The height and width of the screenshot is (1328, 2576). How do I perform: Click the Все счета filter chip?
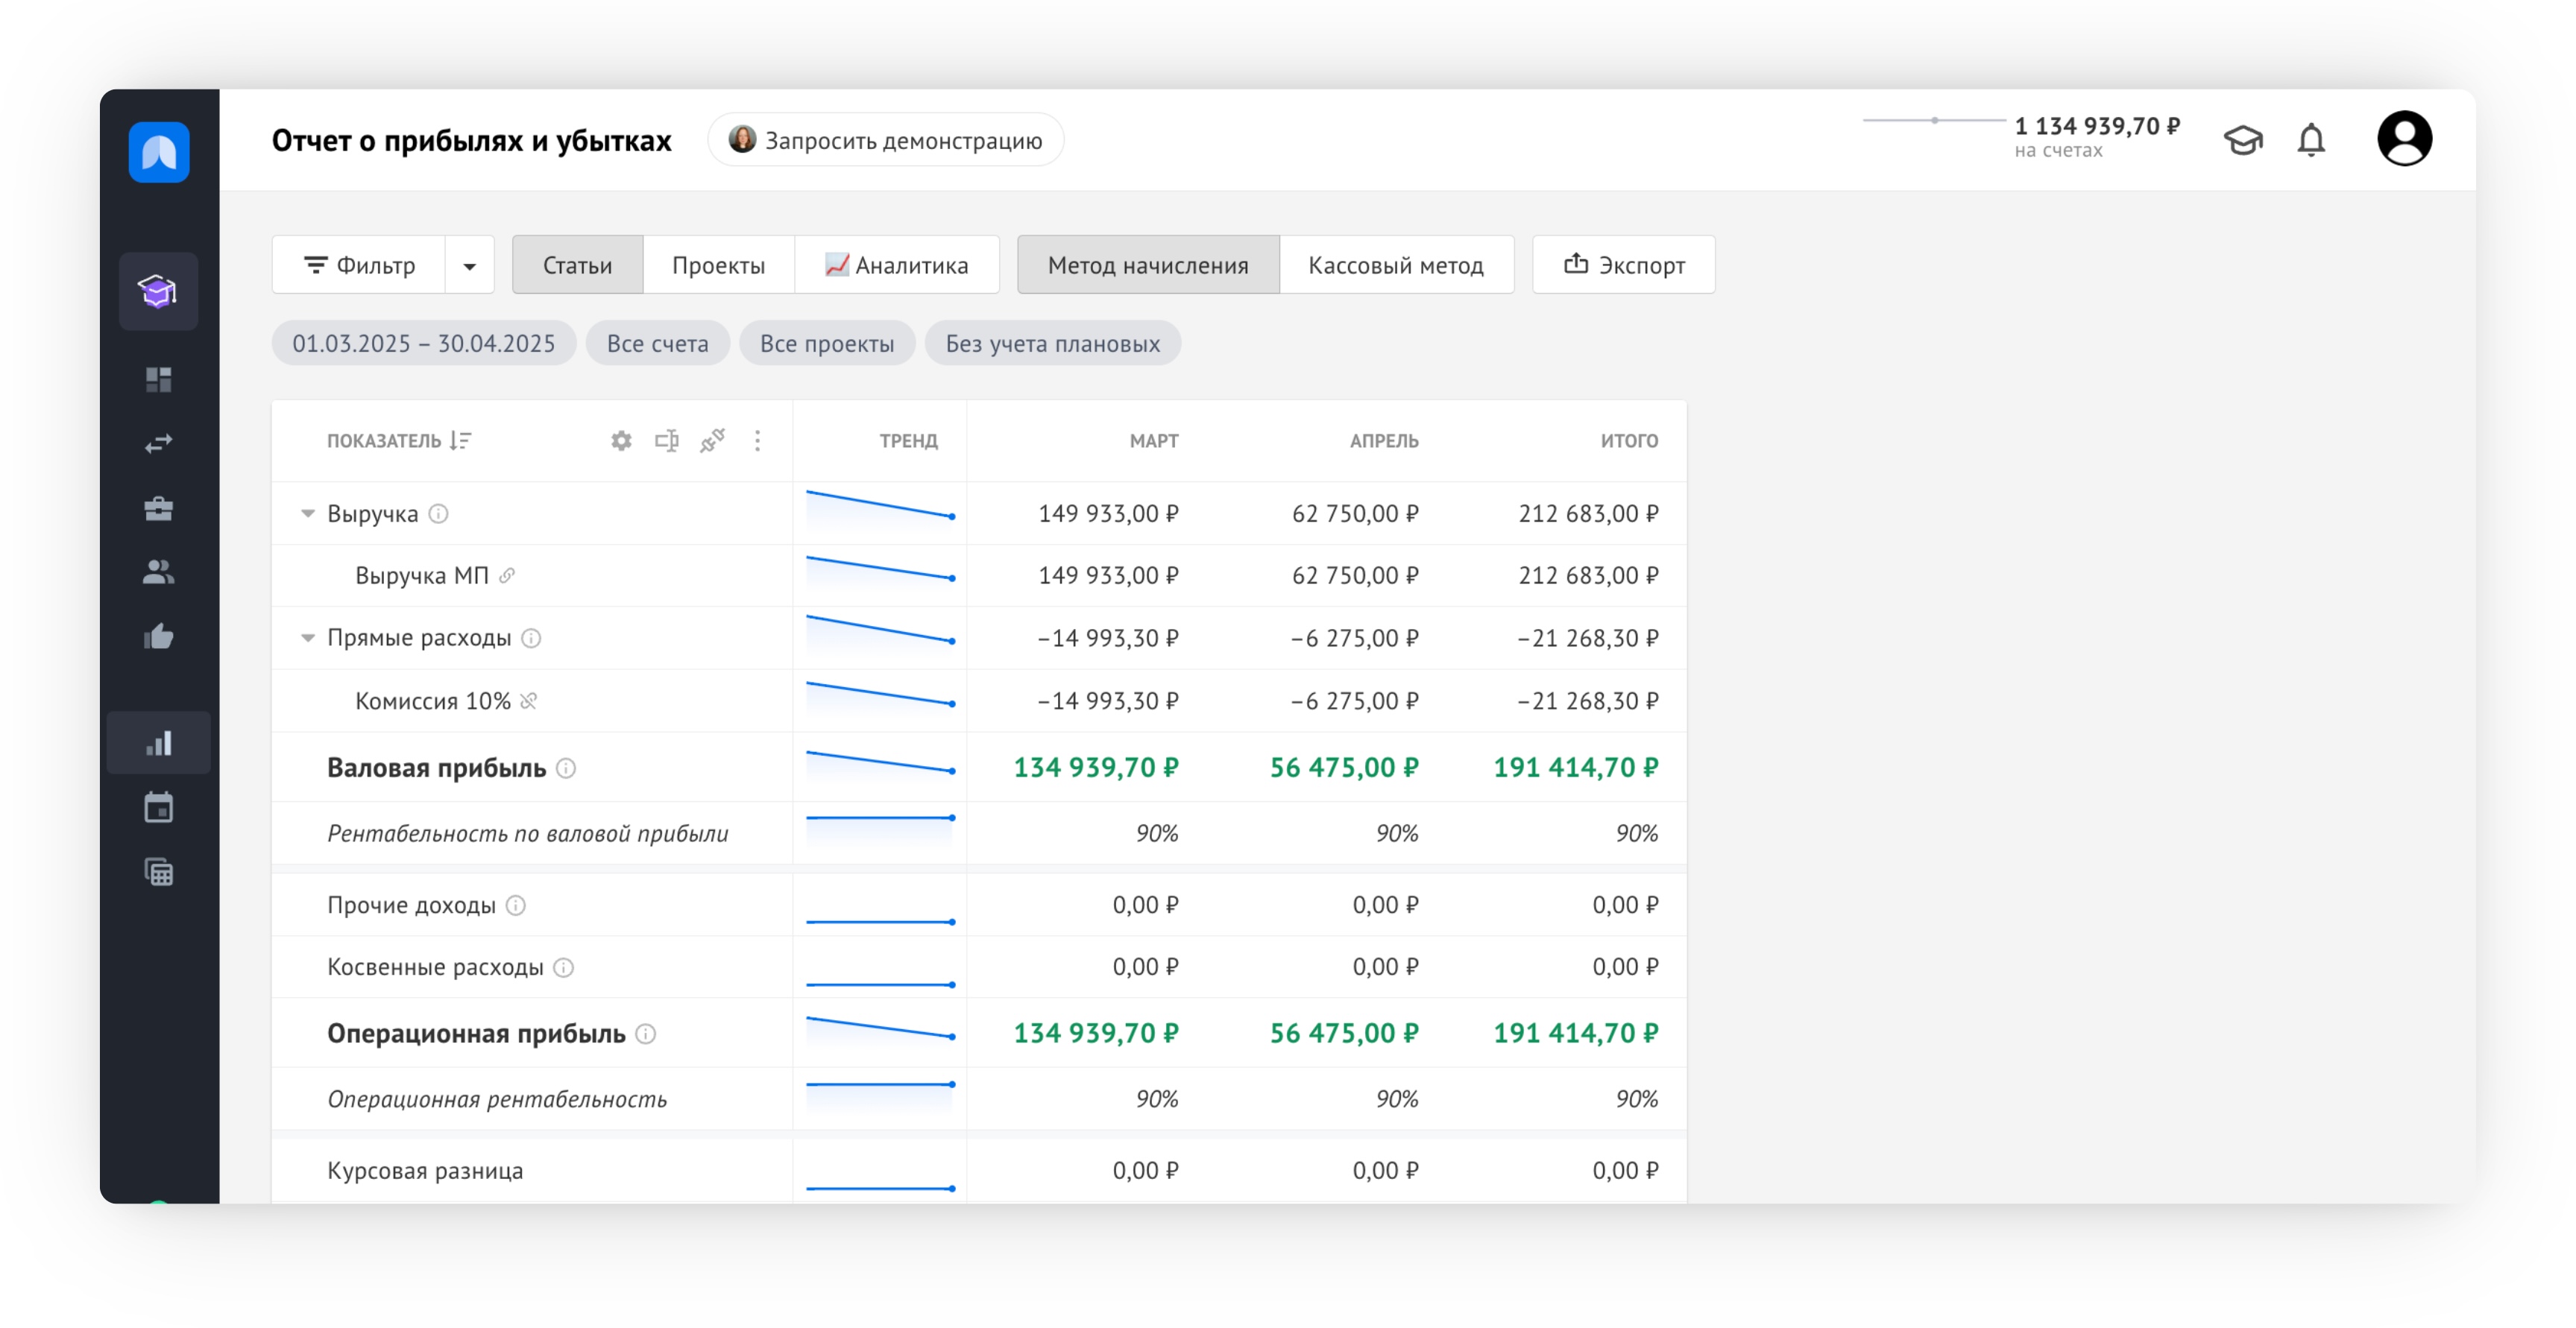[x=657, y=343]
